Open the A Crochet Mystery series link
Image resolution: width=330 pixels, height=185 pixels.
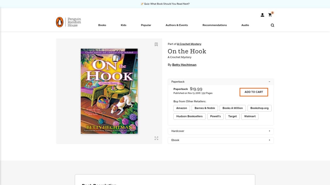point(189,44)
